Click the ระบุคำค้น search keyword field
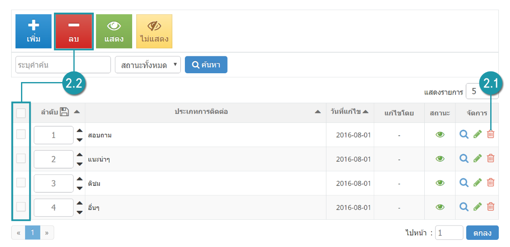Screen dimensions: 510x247 tap(63, 65)
